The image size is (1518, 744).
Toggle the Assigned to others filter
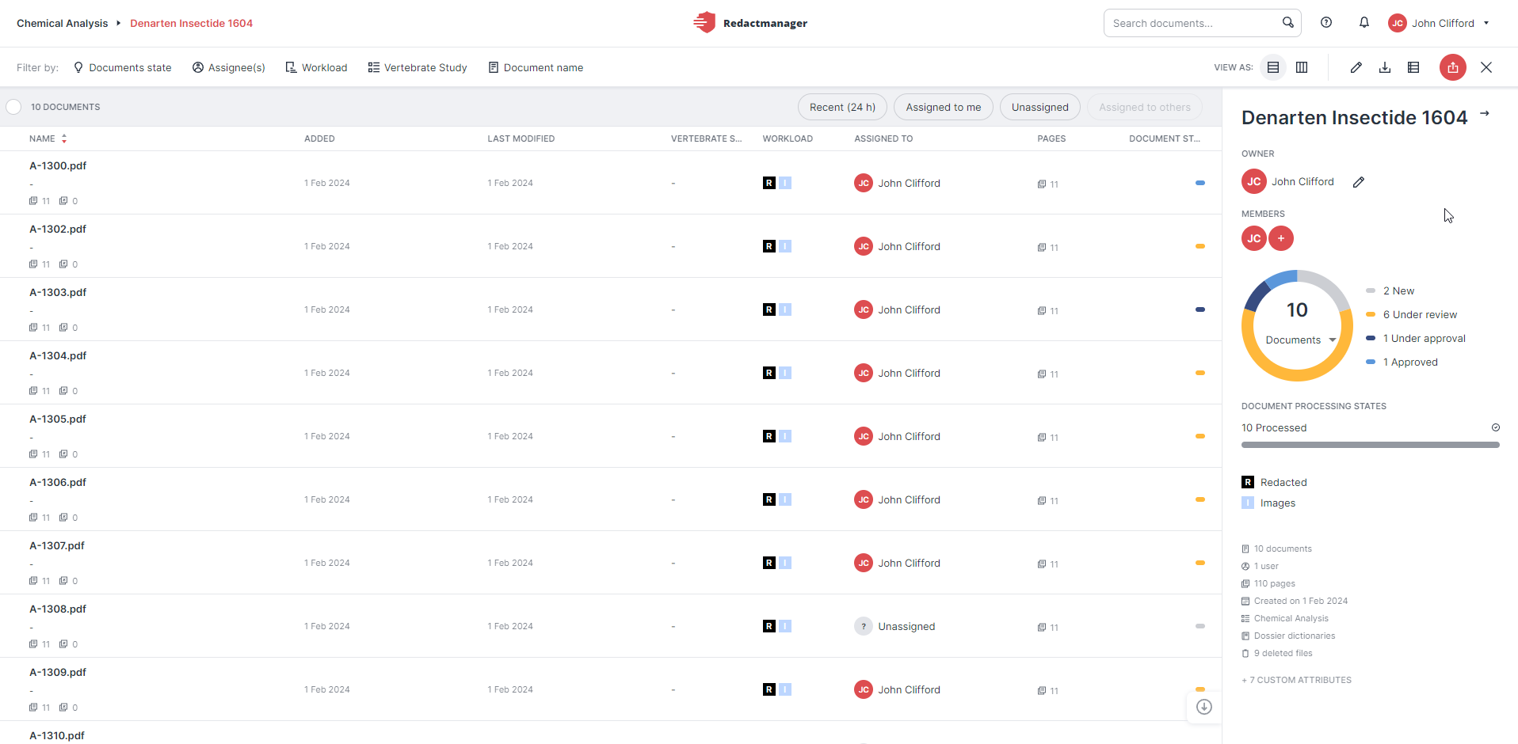pos(1145,107)
